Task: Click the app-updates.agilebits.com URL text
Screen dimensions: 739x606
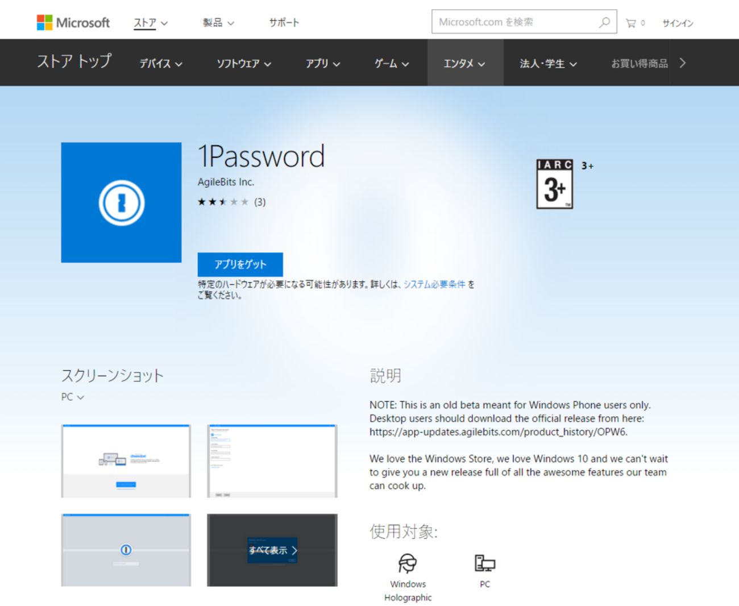Action: [x=498, y=432]
